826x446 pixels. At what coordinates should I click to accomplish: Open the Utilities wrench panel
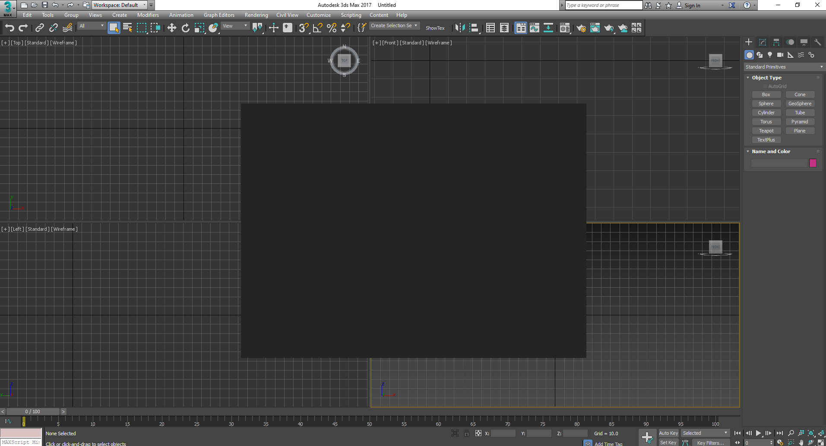pos(817,42)
